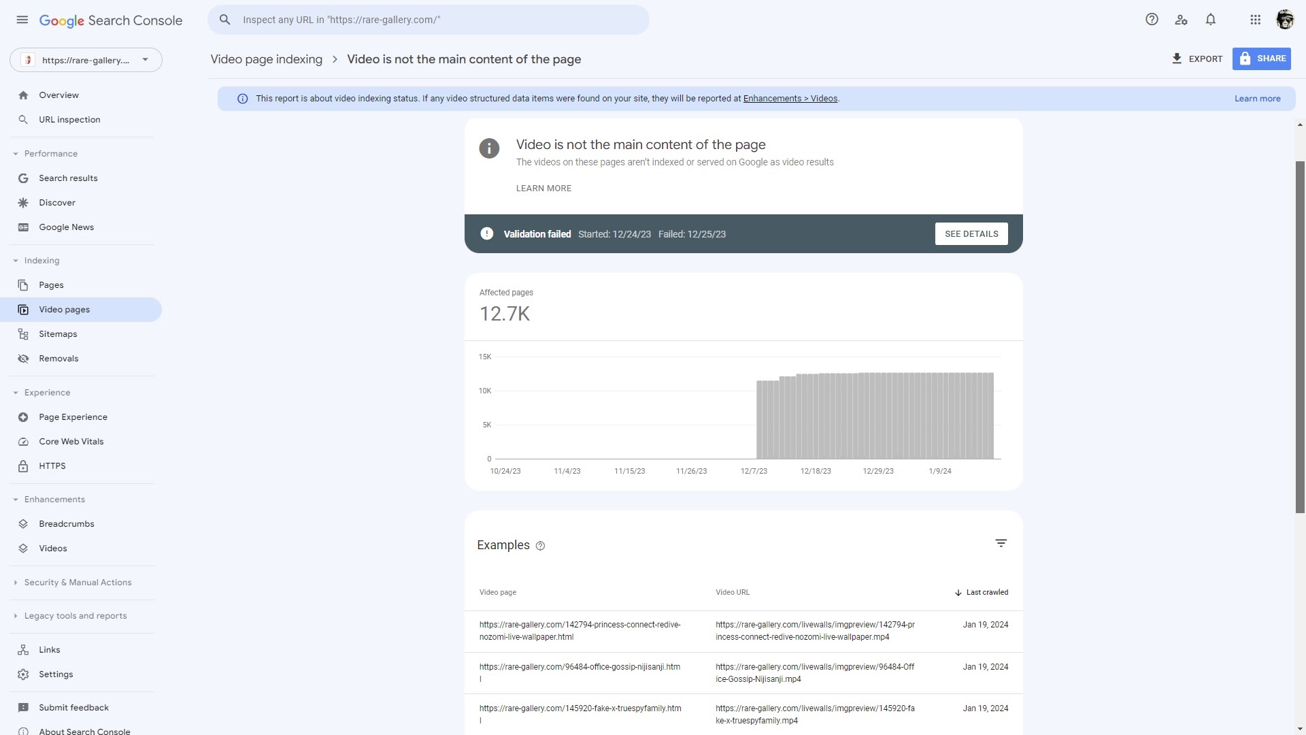Go back to Video page indexing breadcrumb

click(x=267, y=59)
